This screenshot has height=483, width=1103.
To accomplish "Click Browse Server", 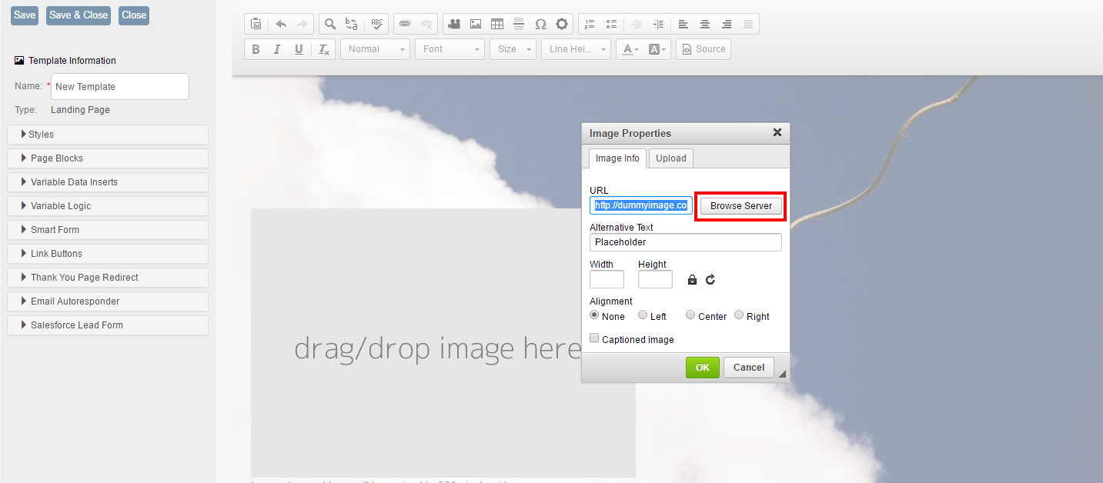I will pos(741,206).
